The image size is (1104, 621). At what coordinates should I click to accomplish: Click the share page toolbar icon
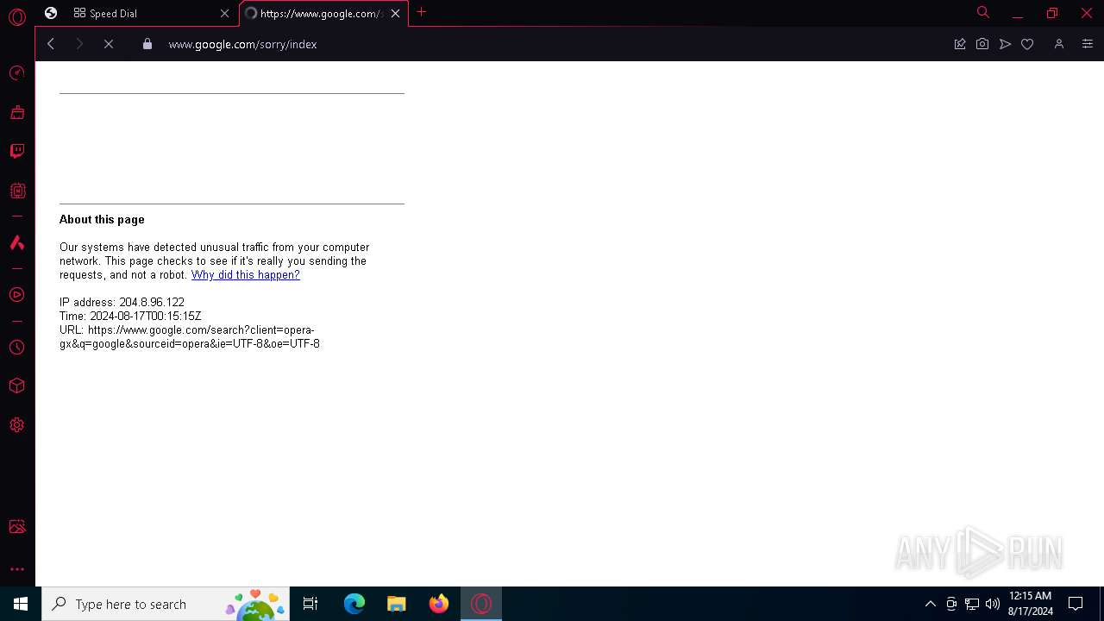[959, 44]
